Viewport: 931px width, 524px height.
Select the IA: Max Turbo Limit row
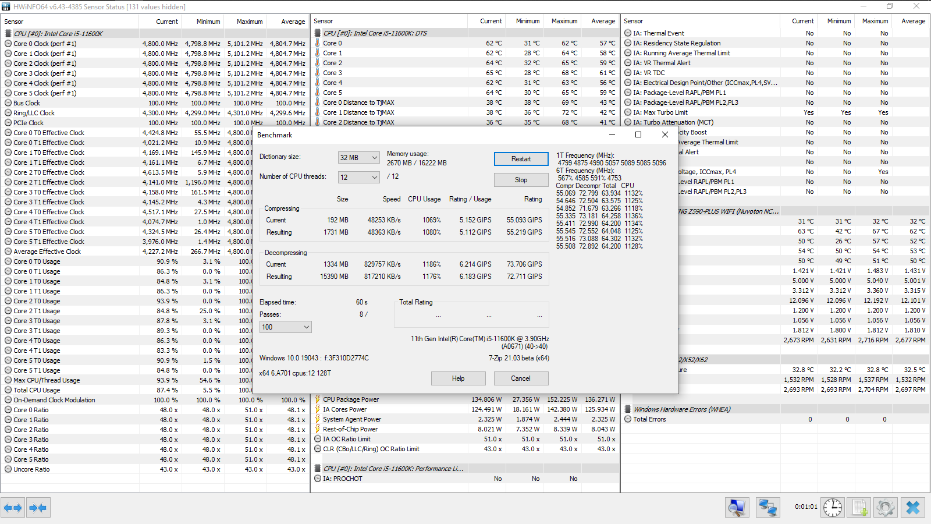(x=776, y=112)
